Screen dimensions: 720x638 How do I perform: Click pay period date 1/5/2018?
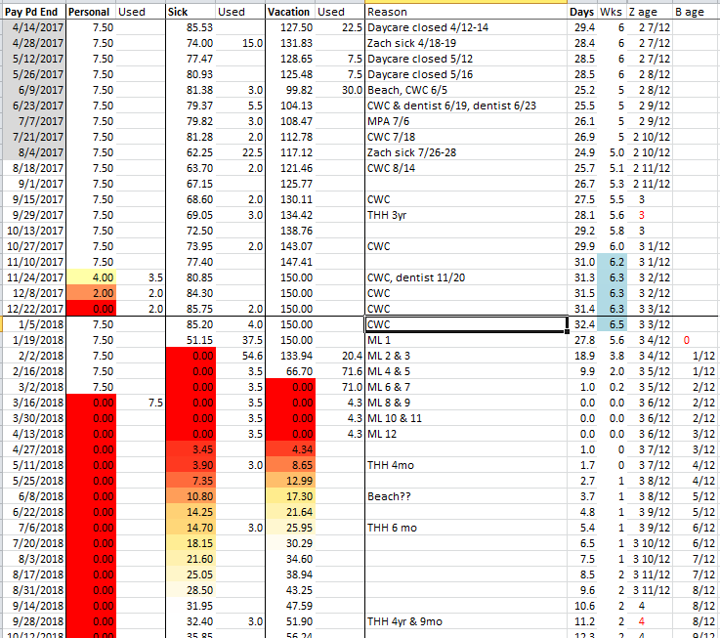[33, 324]
